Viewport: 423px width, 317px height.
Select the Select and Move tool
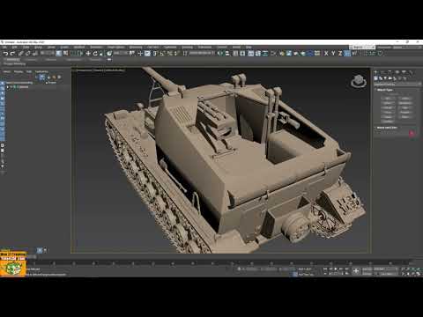(88, 54)
